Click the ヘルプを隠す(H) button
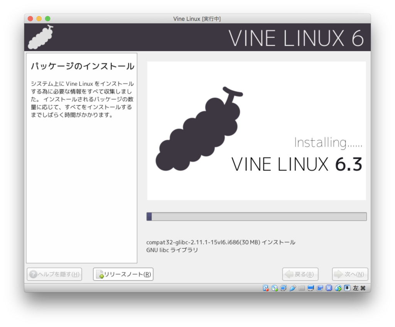 click(54, 274)
